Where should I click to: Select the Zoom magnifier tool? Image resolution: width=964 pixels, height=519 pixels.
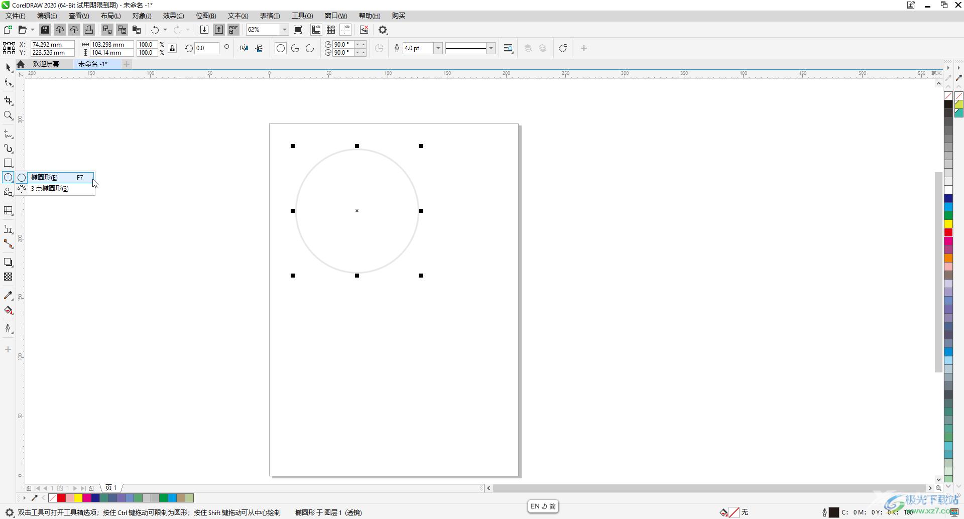click(8, 115)
